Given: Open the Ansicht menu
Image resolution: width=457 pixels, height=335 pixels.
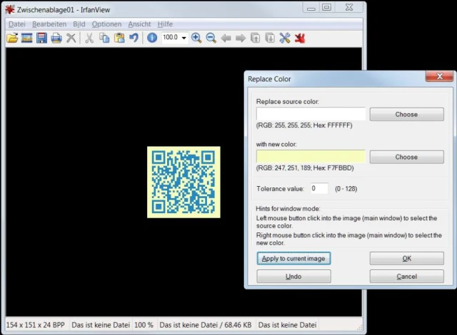Looking at the screenshot, I should pyautogui.click(x=139, y=24).
